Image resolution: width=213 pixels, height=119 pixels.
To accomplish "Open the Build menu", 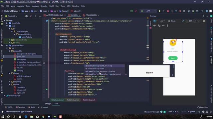I will pos(52,6).
